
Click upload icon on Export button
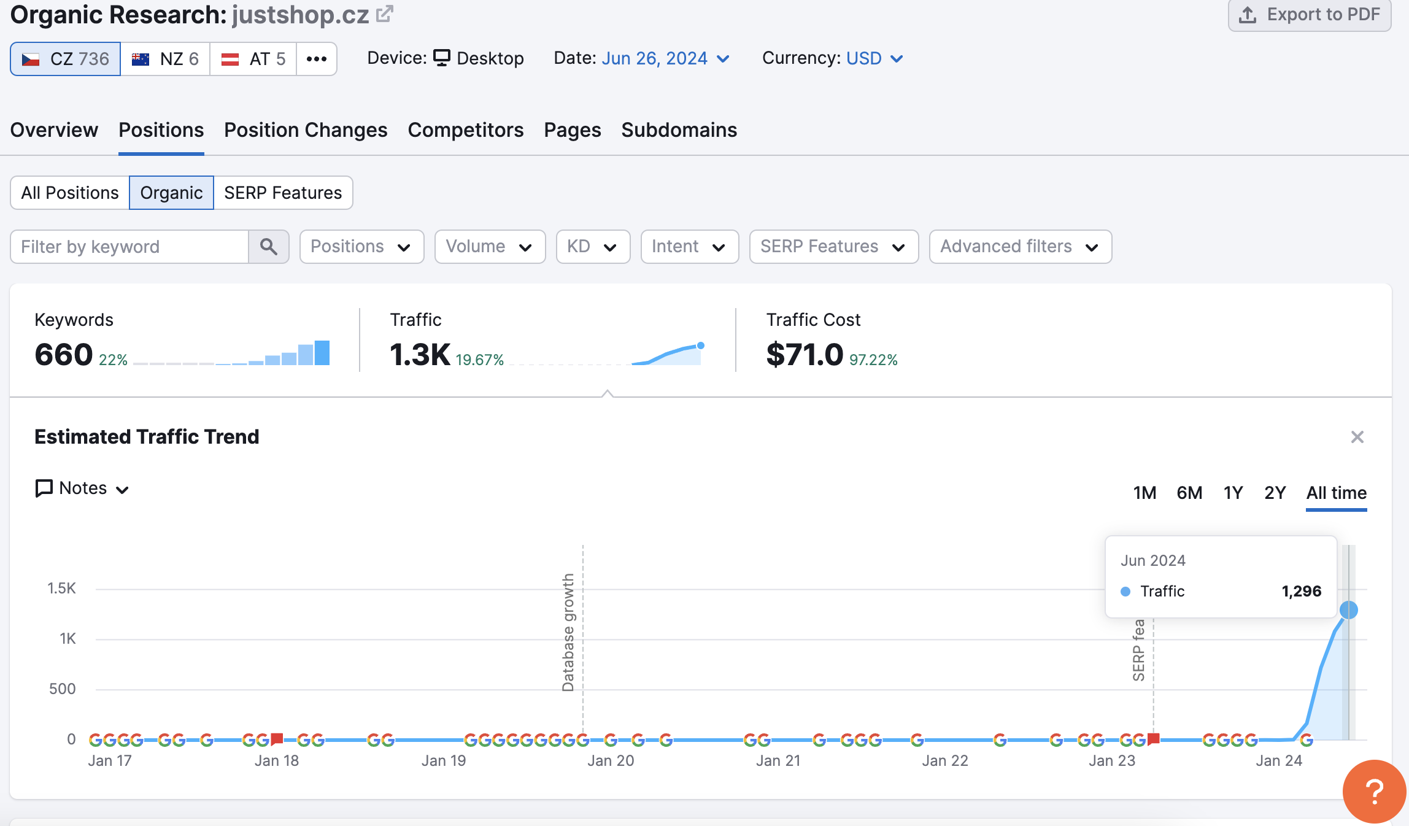tap(1248, 15)
